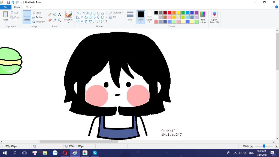This screenshot has height=157, width=279.
Task: Pick the Diamond shape
Action: tap(82, 17)
